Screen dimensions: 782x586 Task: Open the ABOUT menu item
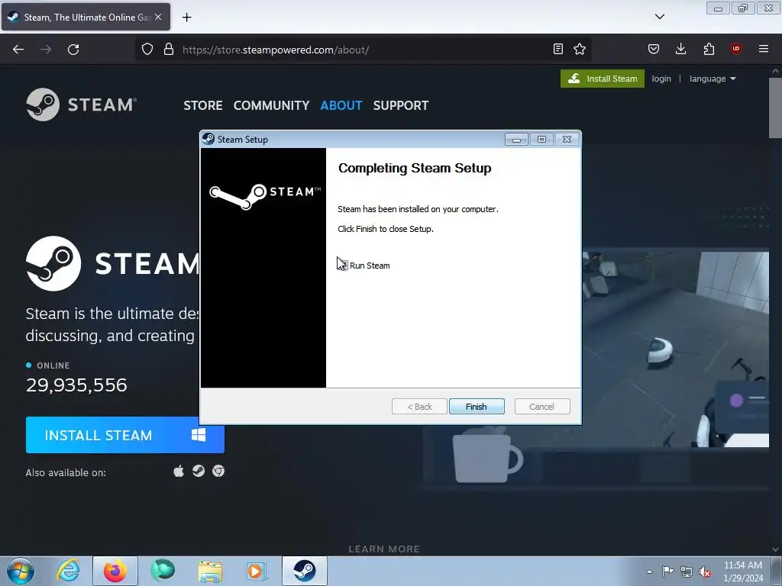tap(341, 105)
